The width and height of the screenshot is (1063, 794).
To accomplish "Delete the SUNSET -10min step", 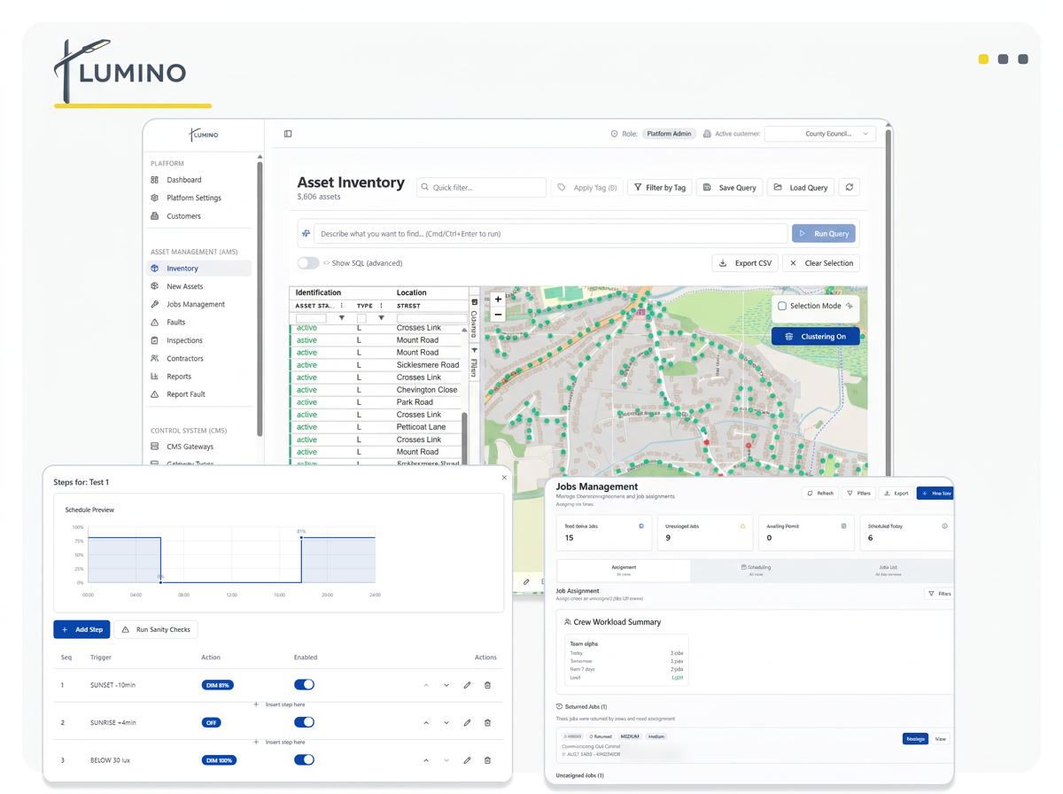I will tap(487, 685).
